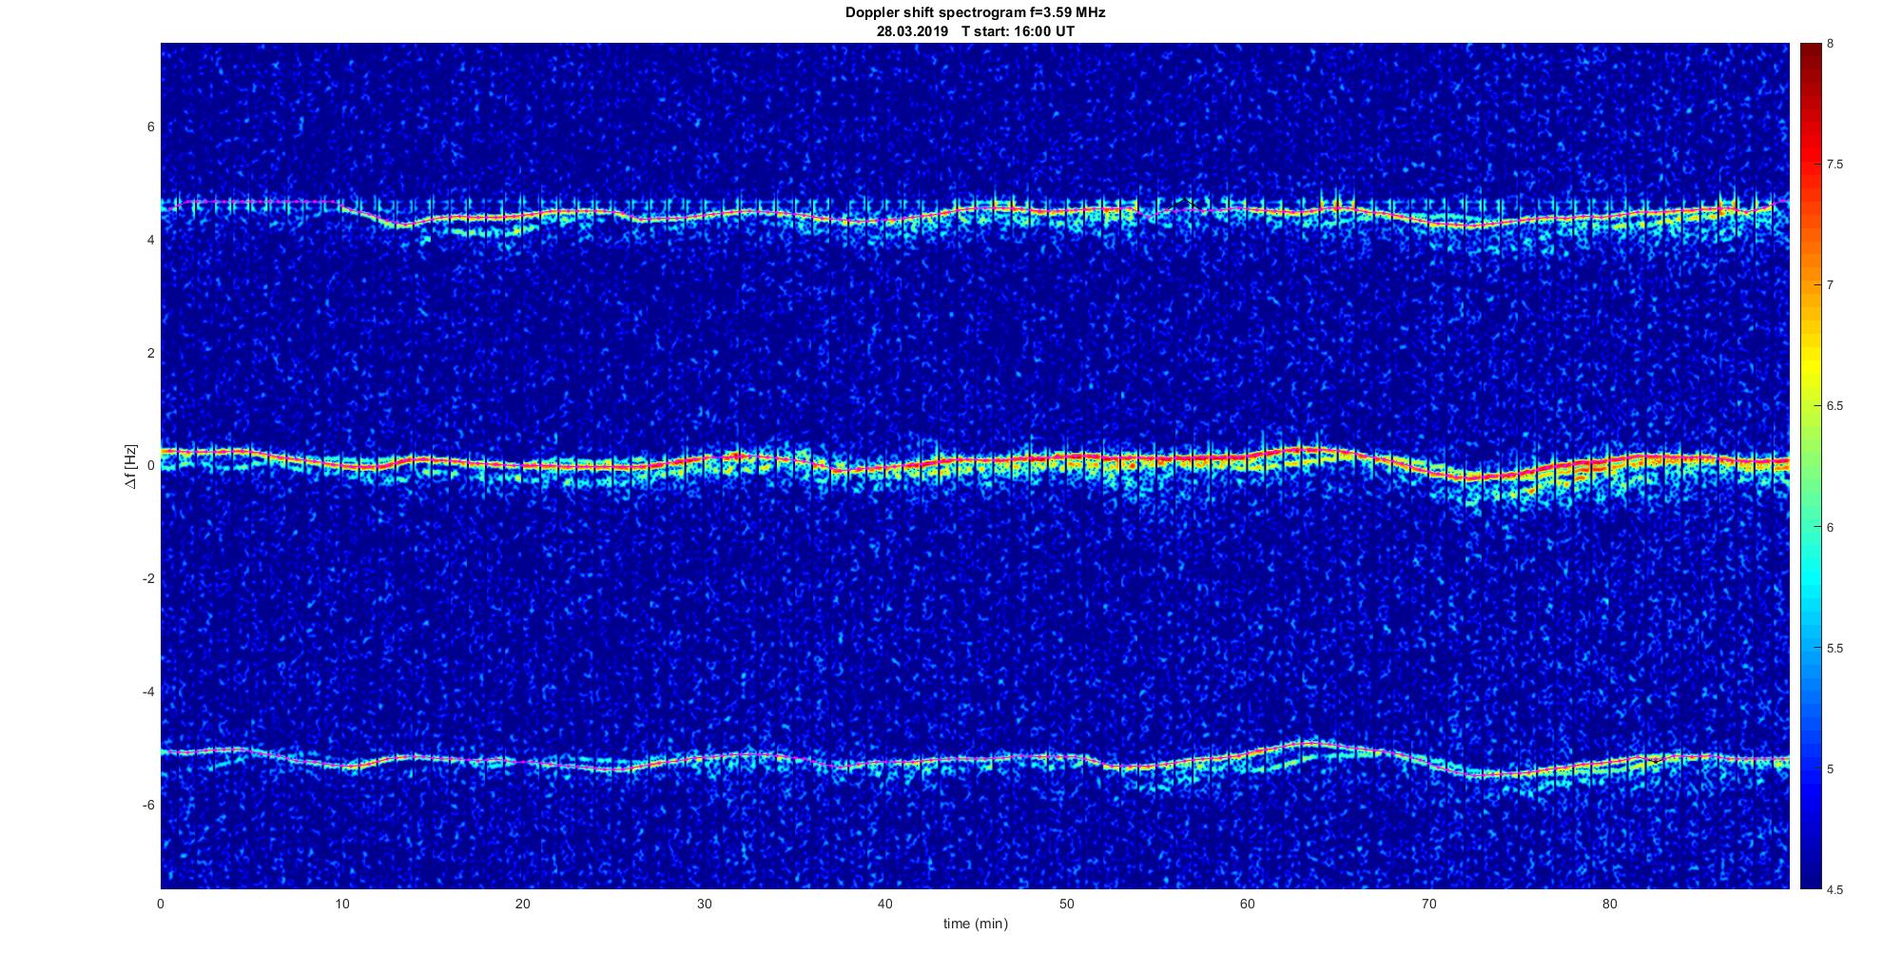The height and width of the screenshot is (954, 1902).
Task: Click the colorbar tick label '7.5'
Action: click(1834, 165)
